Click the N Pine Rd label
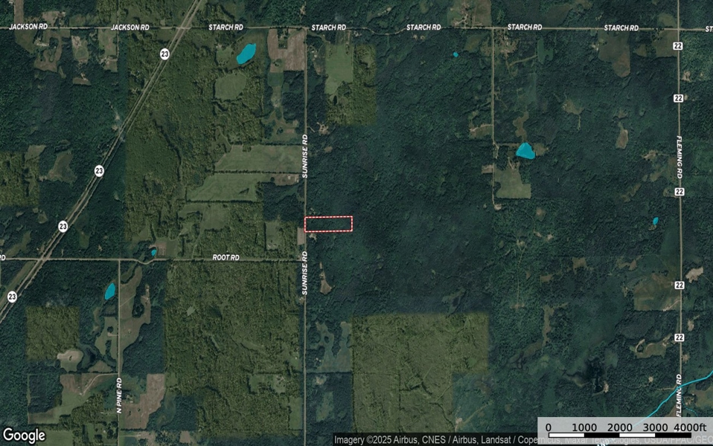The image size is (713, 446). coord(119,395)
